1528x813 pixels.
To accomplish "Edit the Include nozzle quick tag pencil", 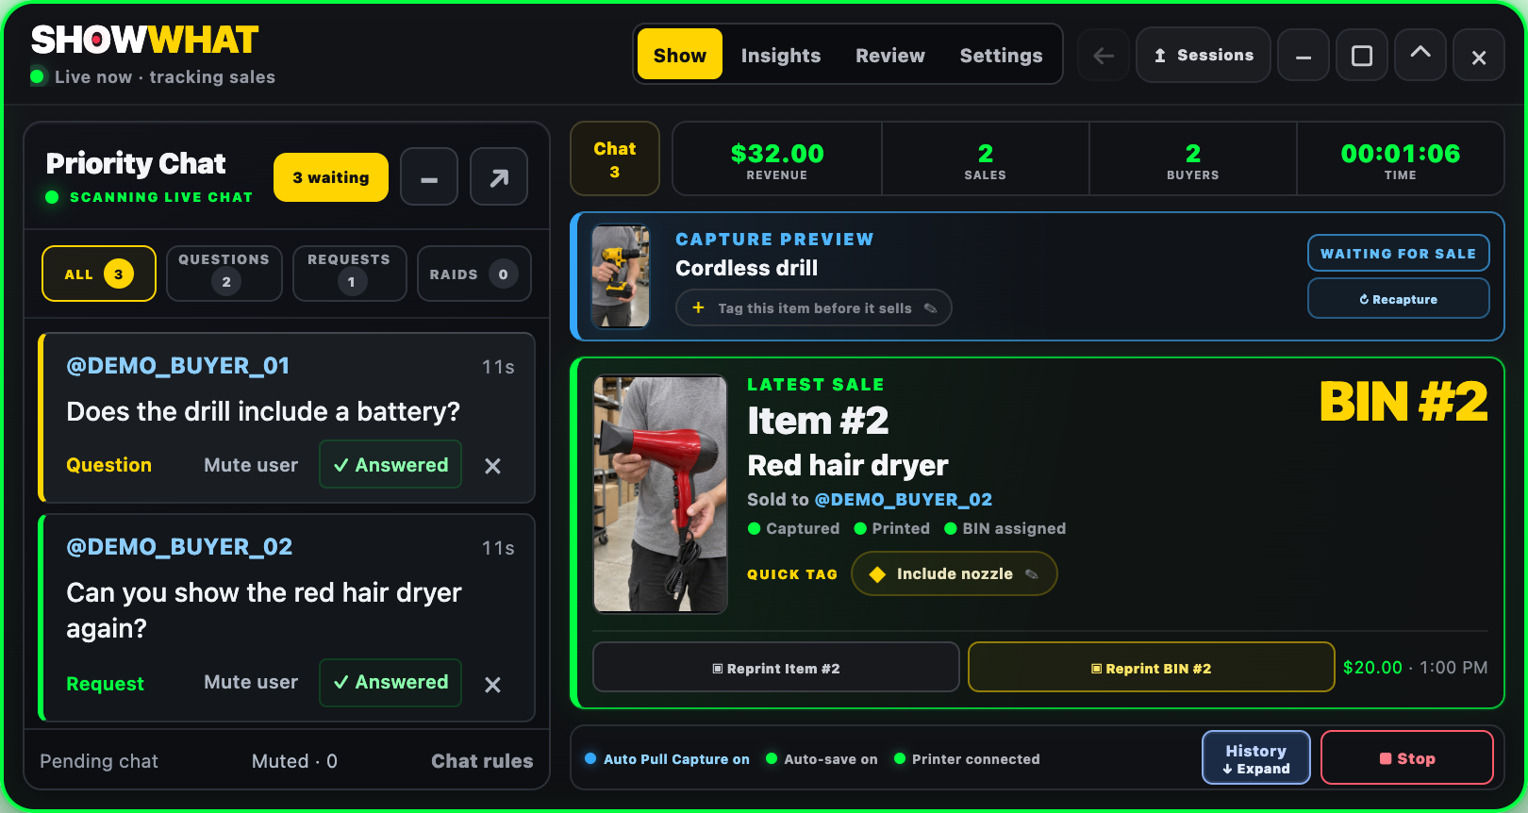I will pos(1032,574).
